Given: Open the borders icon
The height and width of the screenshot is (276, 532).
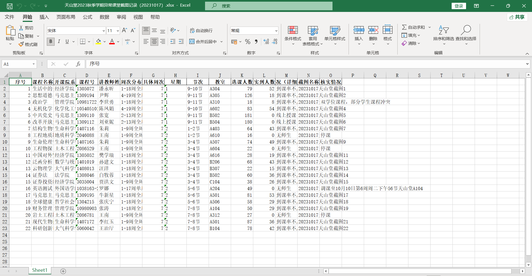Looking at the screenshot, I should [x=83, y=42].
